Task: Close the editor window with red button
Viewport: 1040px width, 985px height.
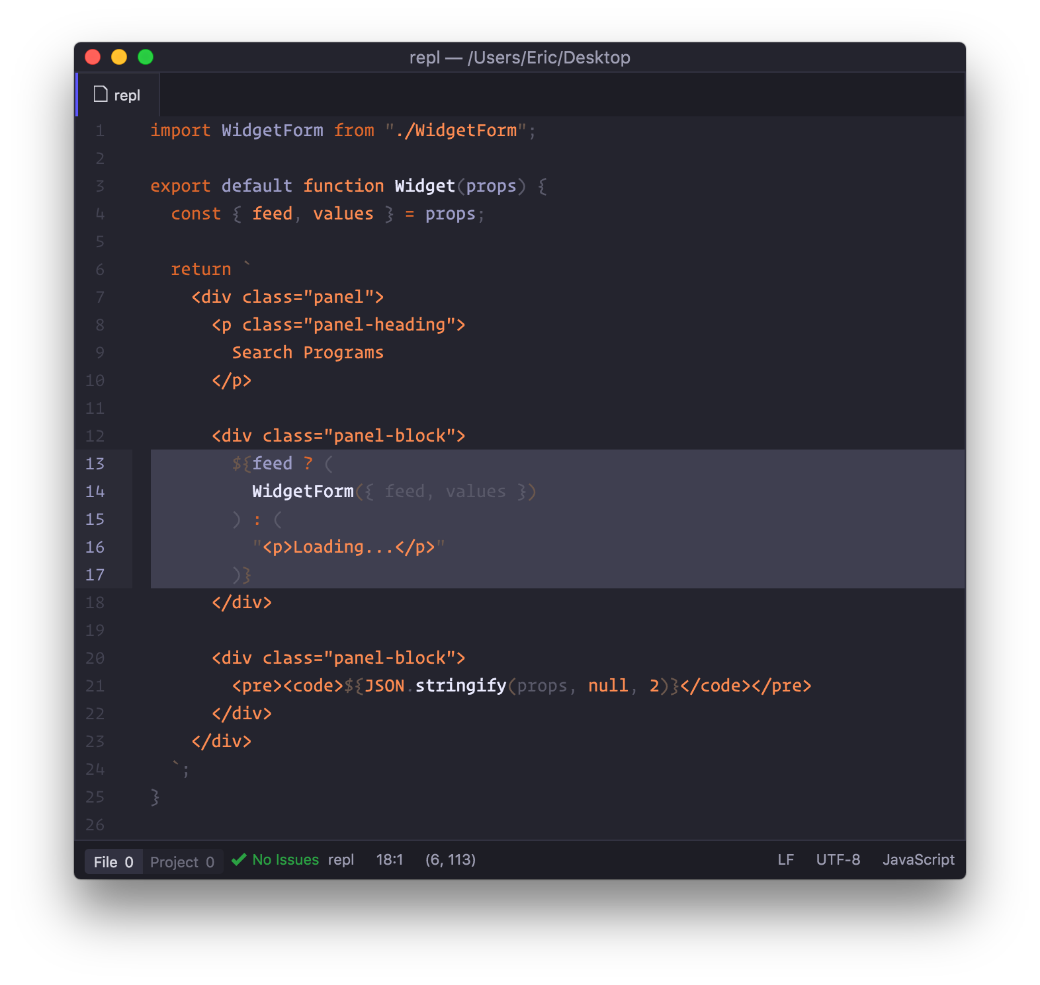Action: click(x=93, y=57)
